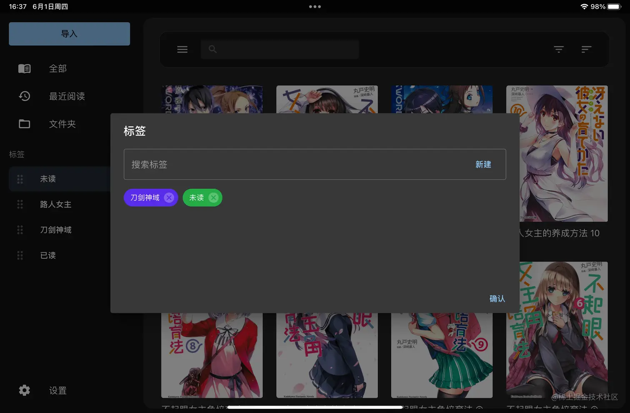Remove the 未读 tag chip
The image size is (630, 413).
[213, 198]
